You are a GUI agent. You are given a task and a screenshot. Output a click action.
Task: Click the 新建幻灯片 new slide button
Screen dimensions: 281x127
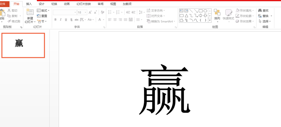pos(30,16)
